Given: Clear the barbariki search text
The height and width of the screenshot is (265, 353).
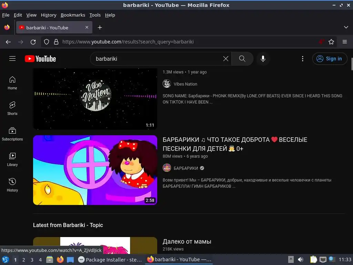Looking at the screenshot, I should point(225,59).
